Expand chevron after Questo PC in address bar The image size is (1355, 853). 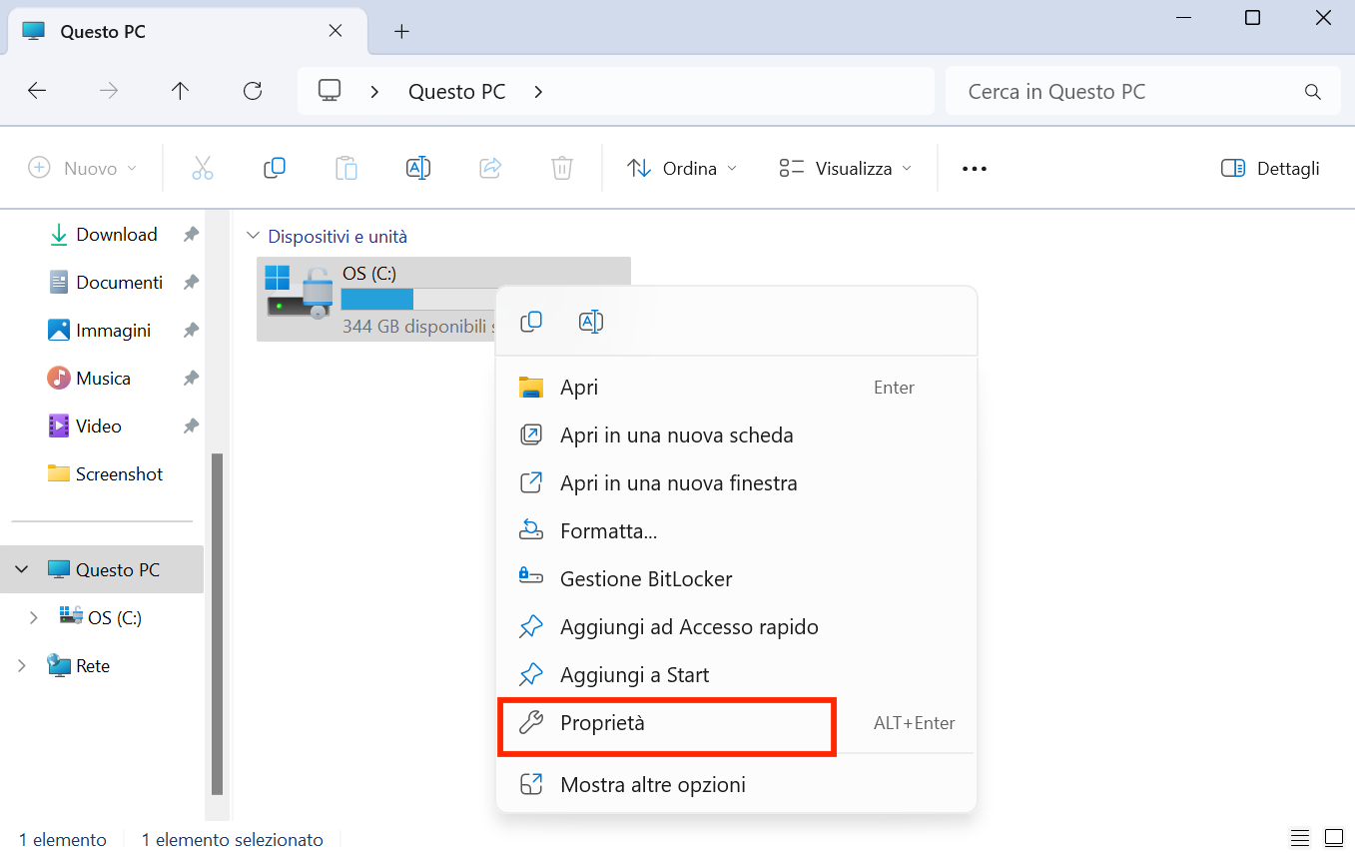pyautogui.click(x=538, y=92)
